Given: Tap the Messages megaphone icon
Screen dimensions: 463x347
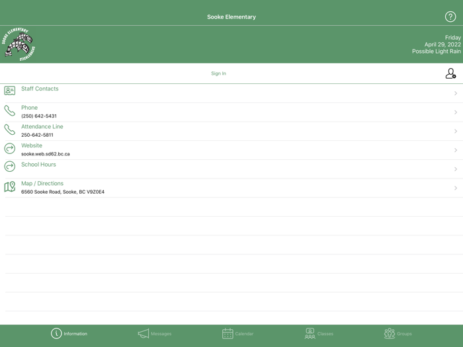Looking at the screenshot, I should pyautogui.click(x=144, y=334).
